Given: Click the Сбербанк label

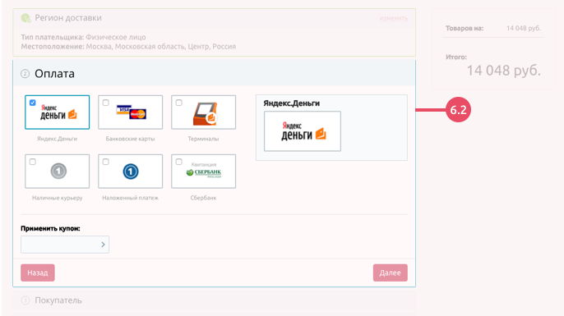Looking at the screenshot, I should pyautogui.click(x=203, y=198).
